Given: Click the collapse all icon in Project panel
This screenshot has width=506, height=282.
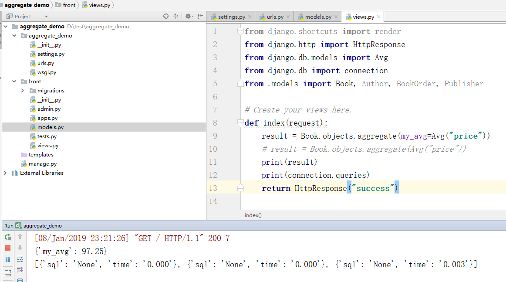Looking at the screenshot, I should 175,16.
